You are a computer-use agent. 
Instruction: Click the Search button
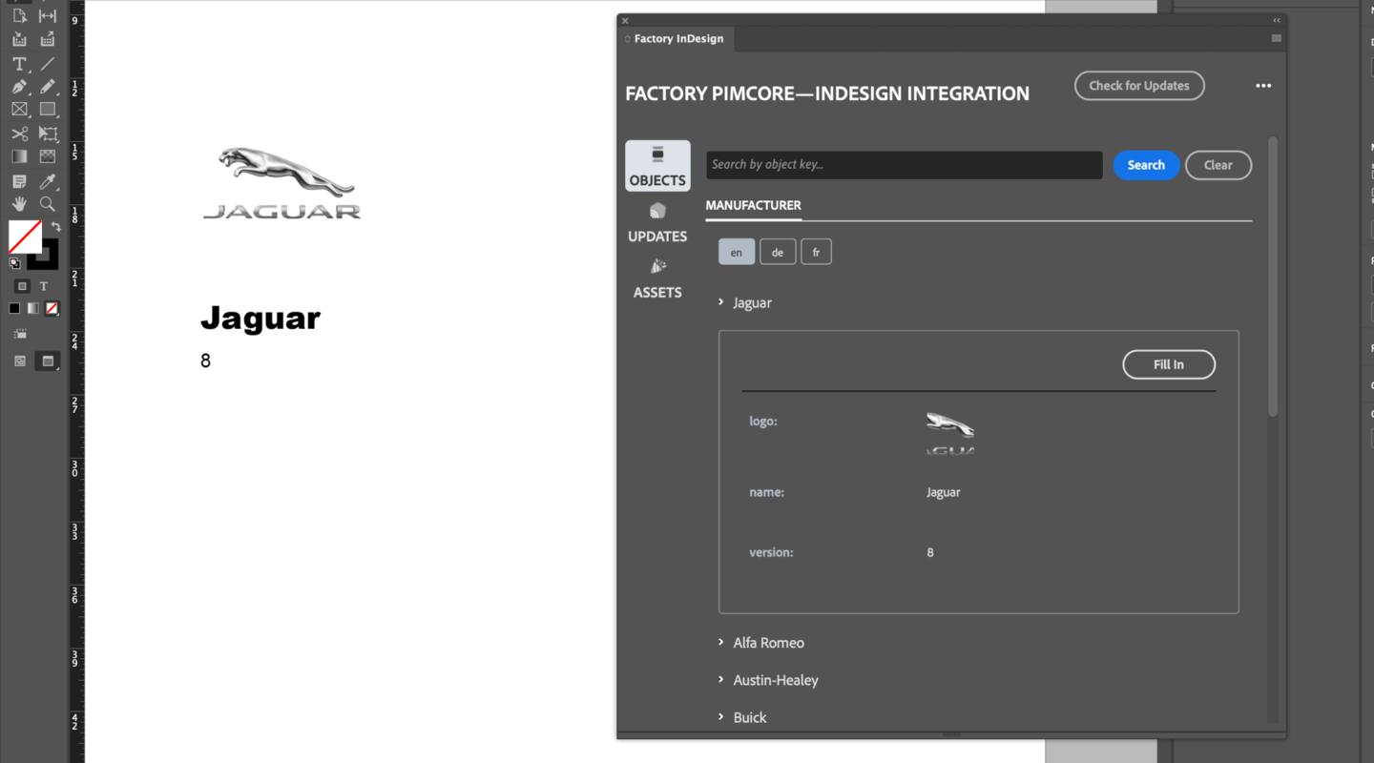point(1146,165)
